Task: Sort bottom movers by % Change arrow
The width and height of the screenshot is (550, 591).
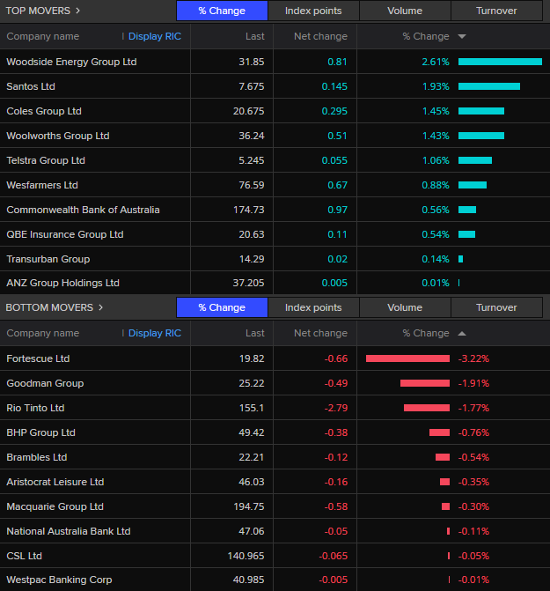Action: click(462, 334)
